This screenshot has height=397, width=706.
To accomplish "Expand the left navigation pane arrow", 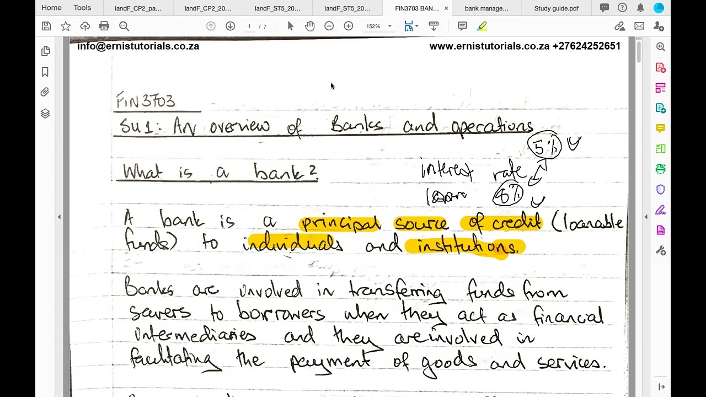I will [x=59, y=217].
